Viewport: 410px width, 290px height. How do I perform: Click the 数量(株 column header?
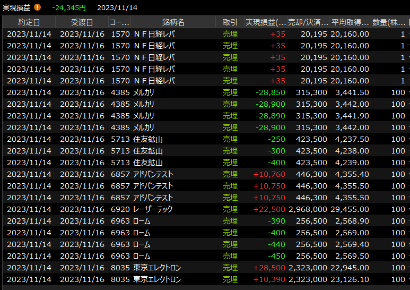coord(389,22)
